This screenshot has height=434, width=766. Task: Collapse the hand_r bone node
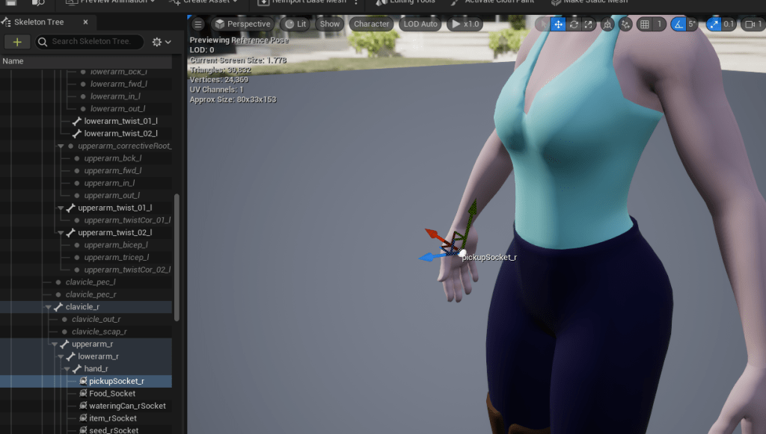pos(68,369)
